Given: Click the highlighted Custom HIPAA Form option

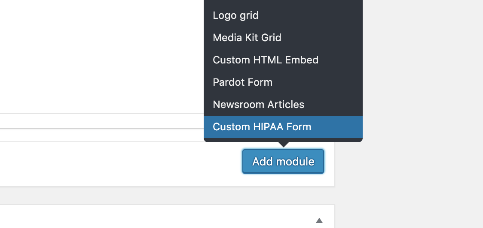Looking at the screenshot, I should (283, 127).
